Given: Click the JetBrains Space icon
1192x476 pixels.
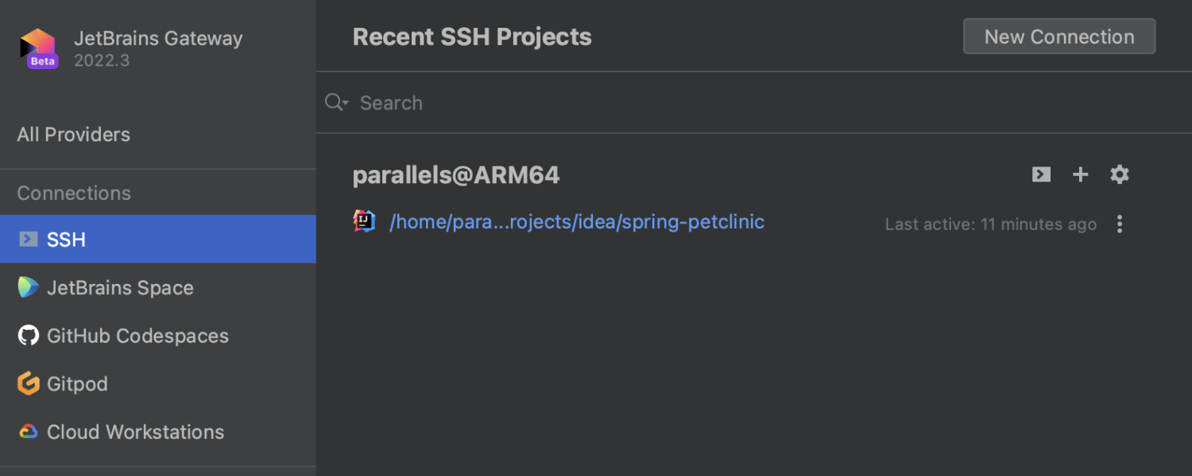Looking at the screenshot, I should pyautogui.click(x=29, y=287).
